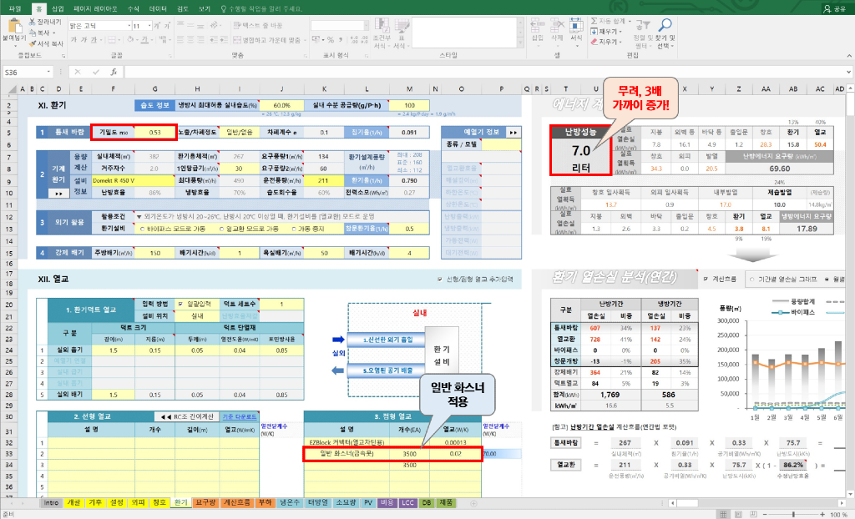The image size is (855, 519).
Task: Switch to the 요구량 sheet tab
Action: 205,503
